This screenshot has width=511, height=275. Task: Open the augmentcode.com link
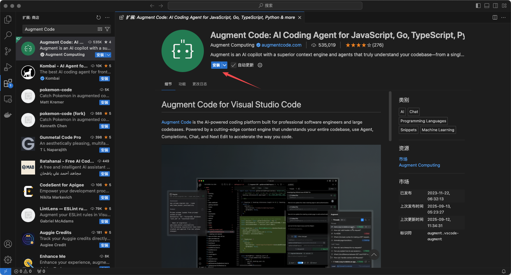pyautogui.click(x=281, y=45)
